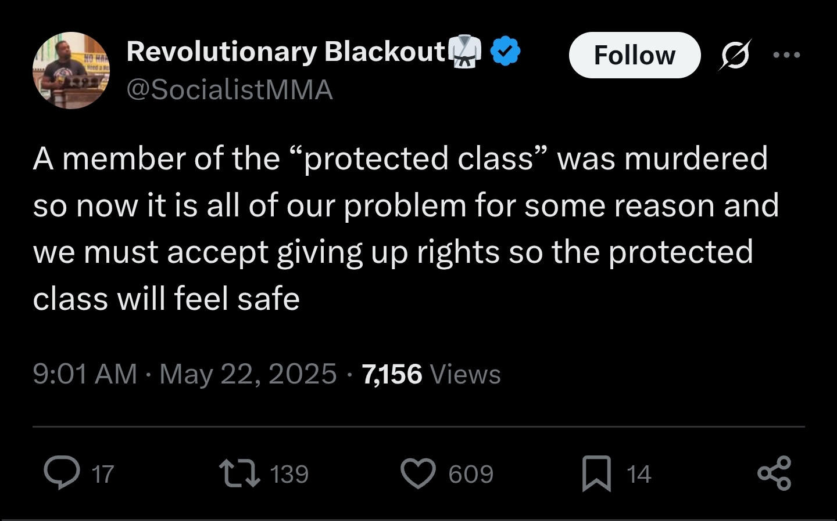Click the 609 likes count
Screen dimensions: 837x521
coord(471,474)
